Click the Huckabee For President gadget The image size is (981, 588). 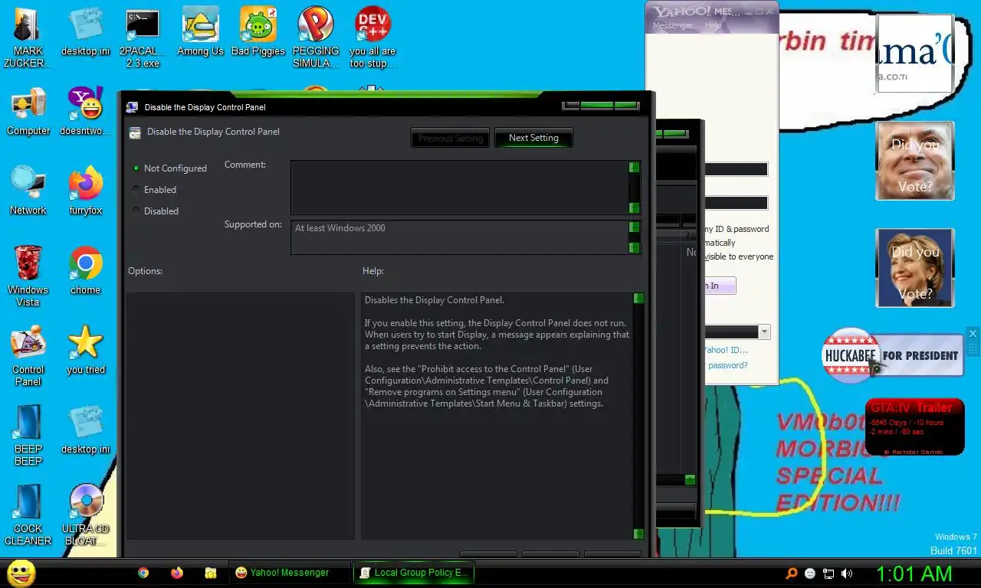point(893,355)
